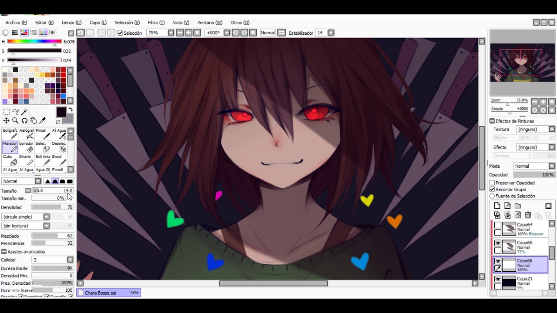This screenshot has height=313, width=557.
Task: Enable Preservar Opacidad
Action: click(492, 183)
